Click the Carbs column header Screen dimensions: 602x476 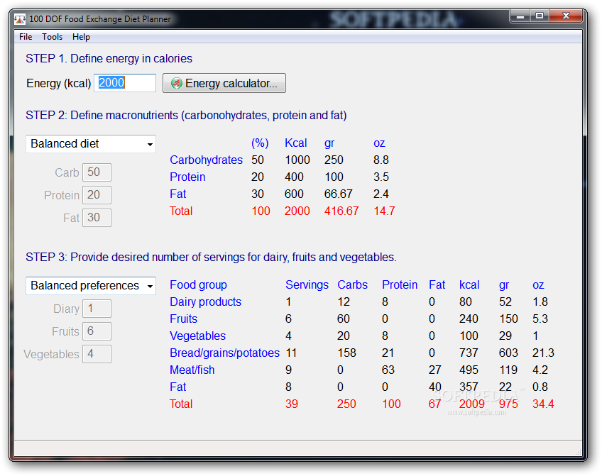(352, 285)
